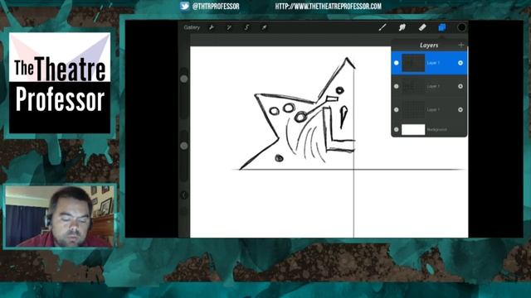This screenshot has width=531, height=298.
Task: Select the Smudge finger tool
Action: point(402,27)
